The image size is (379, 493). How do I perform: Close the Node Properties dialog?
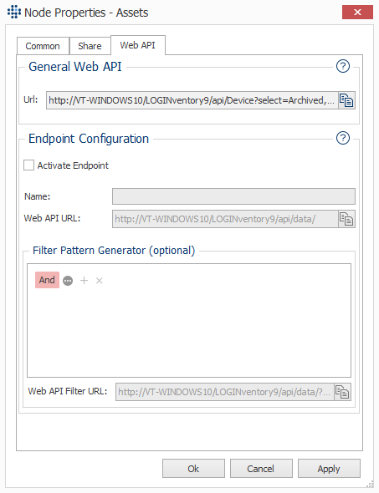tap(357, 13)
